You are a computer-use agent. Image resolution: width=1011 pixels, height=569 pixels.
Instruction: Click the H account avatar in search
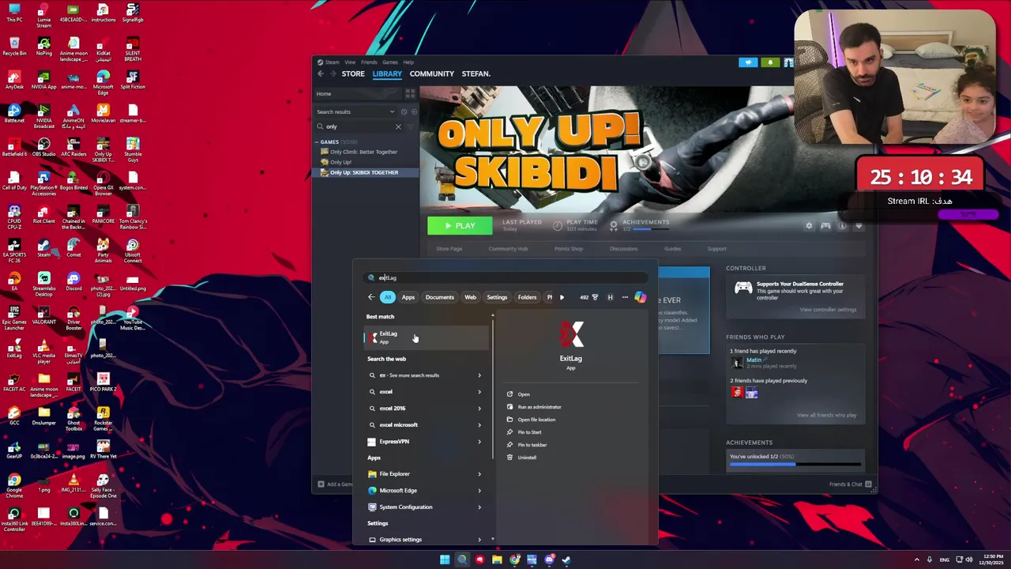pyautogui.click(x=610, y=297)
